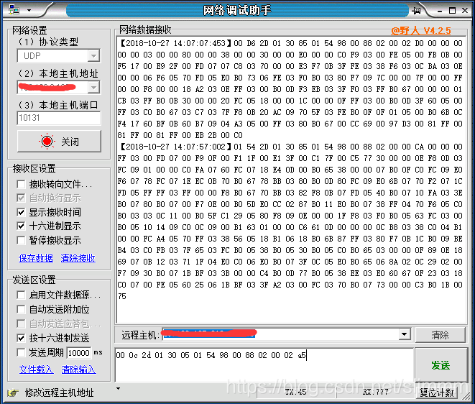Click the 清除 button beside remote host
475x404 pixels.
[x=441, y=335]
